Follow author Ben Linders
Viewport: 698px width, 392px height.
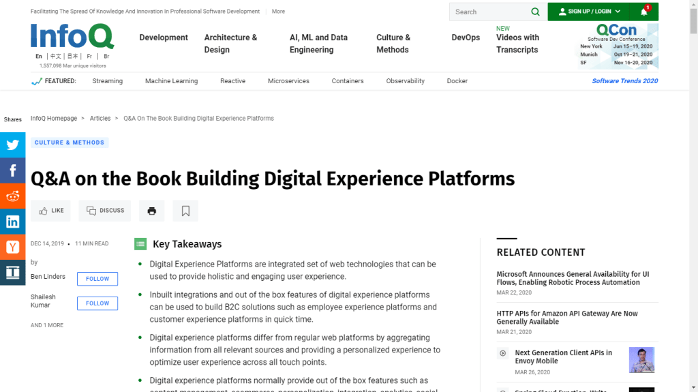[x=97, y=279]
